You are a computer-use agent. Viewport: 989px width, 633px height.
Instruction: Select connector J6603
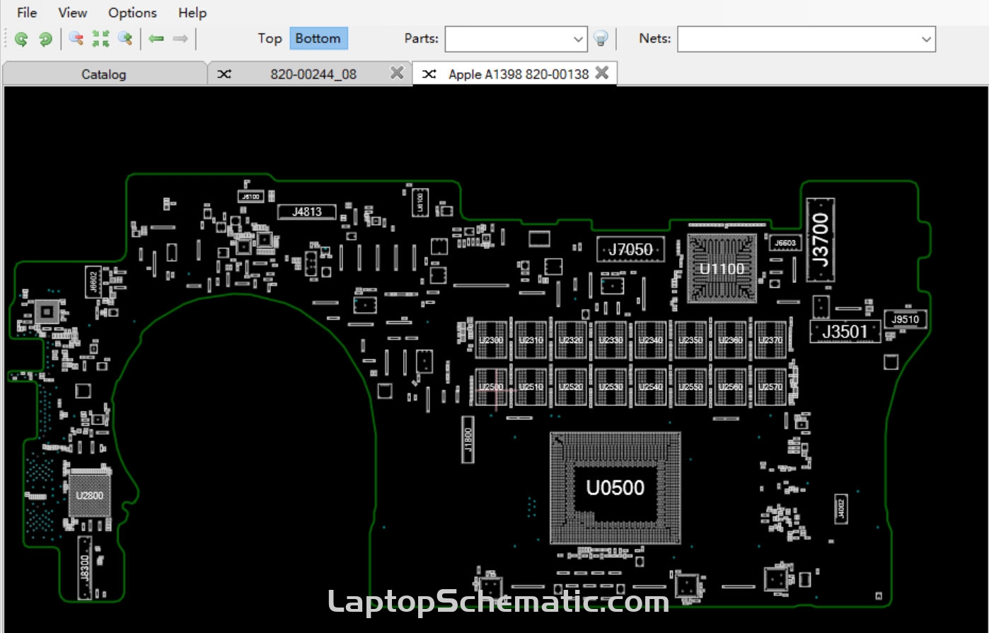point(785,243)
